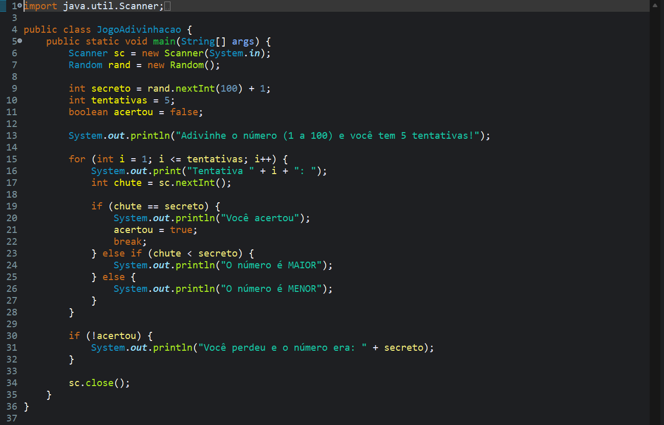664x425 pixels.
Task: Collapse the main method using line 5 fold marker
Action: (x=19, y=41)
